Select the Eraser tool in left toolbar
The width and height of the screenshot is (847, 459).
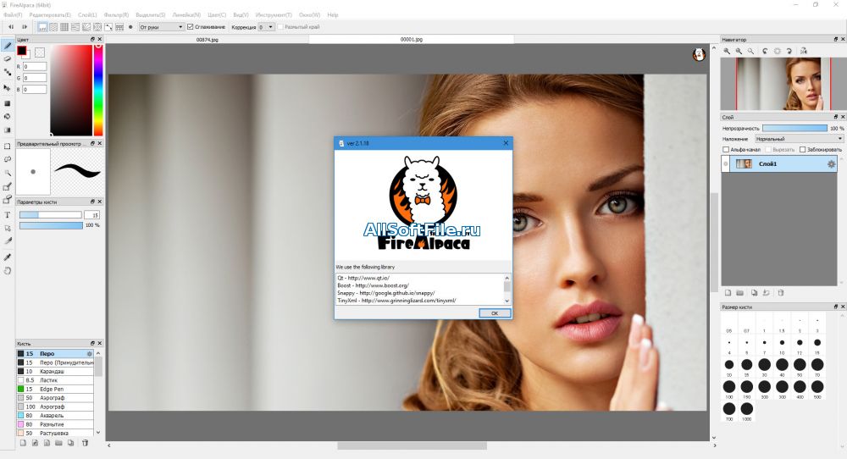point(8,59)
